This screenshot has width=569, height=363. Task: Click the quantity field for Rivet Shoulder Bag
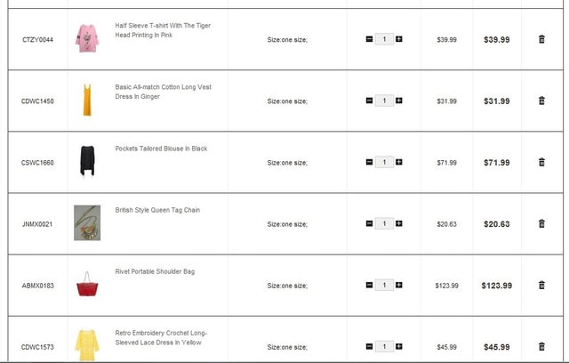tap(384, 285)
